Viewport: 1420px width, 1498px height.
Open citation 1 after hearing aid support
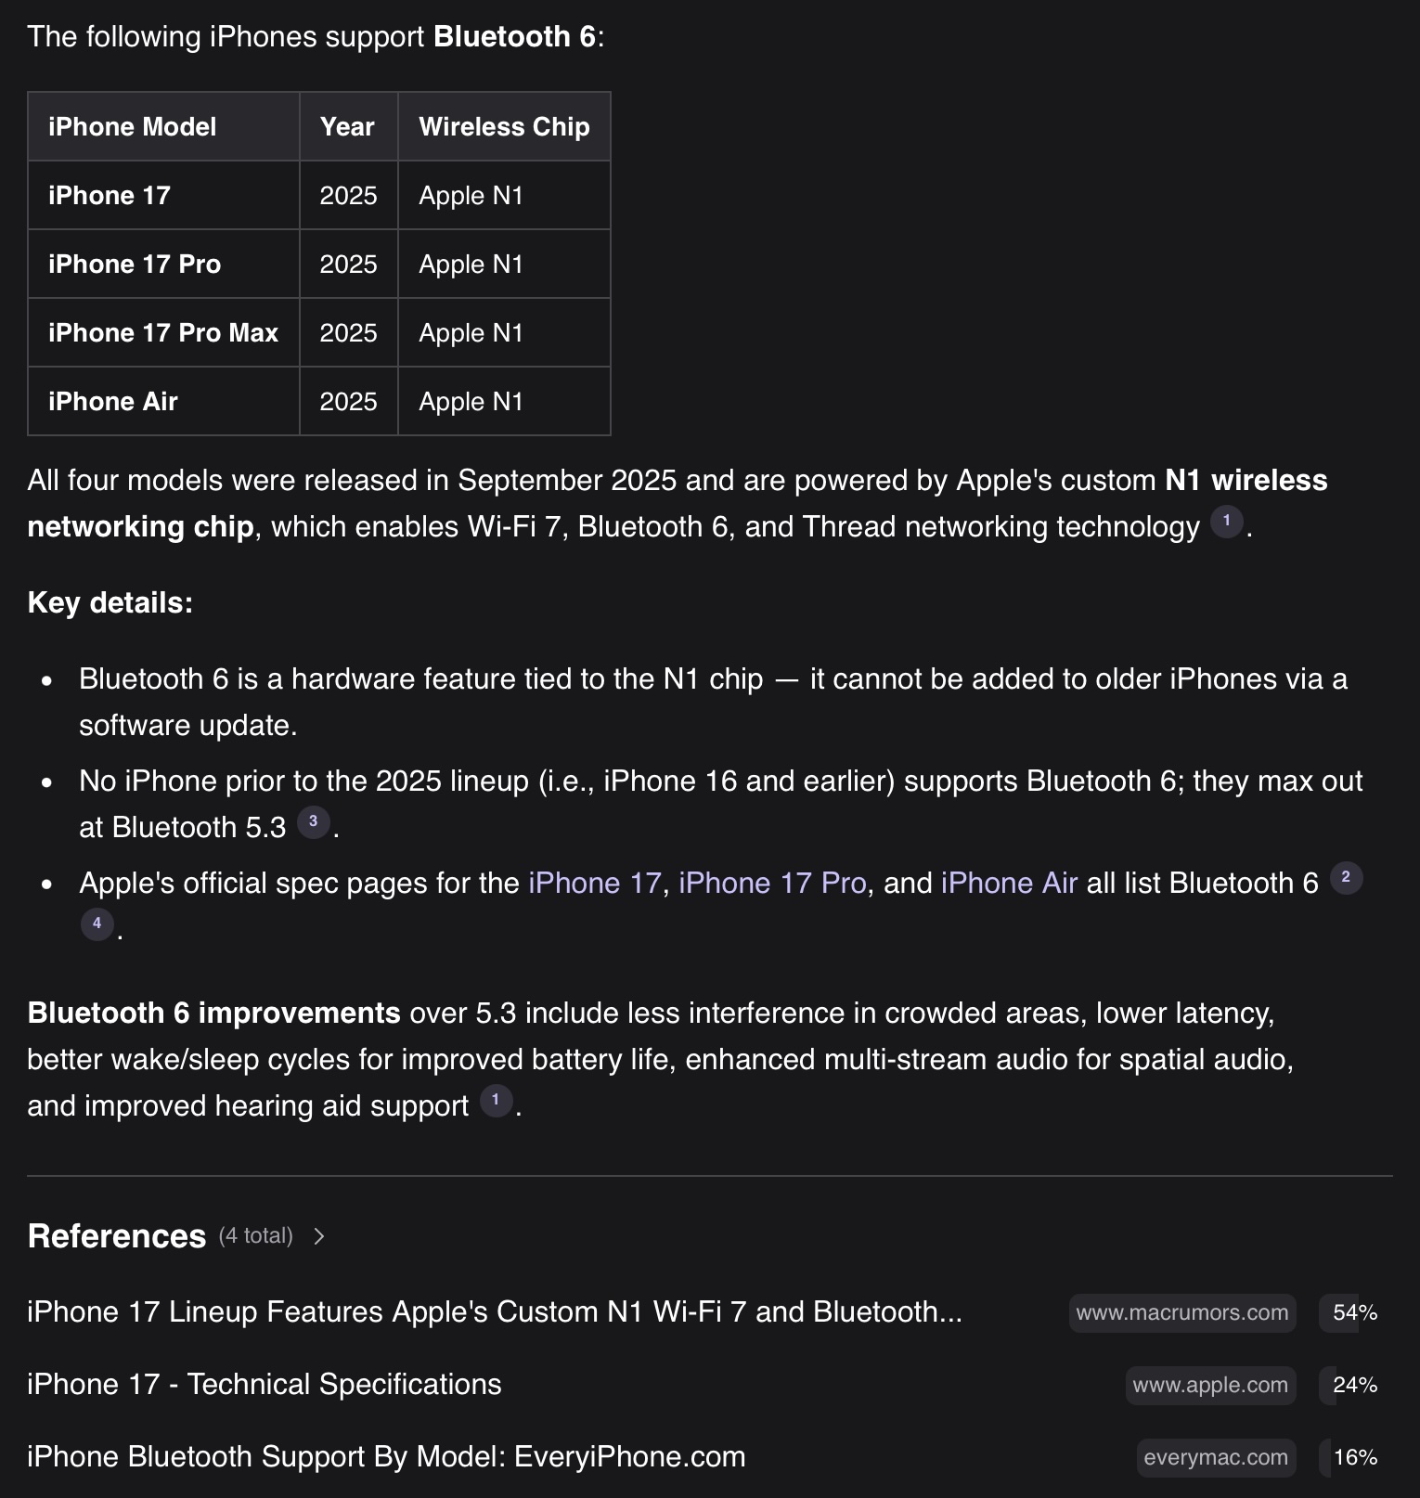click(496, 1101)
